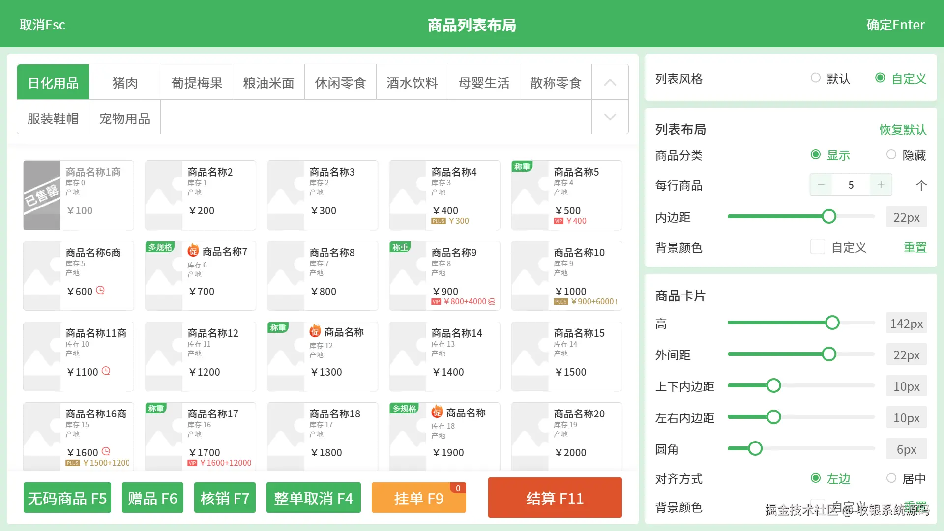The width and height of the screenshot is (944, 531).
Task: Switch to 休闲零食 category tab
Action: (340, 83)
